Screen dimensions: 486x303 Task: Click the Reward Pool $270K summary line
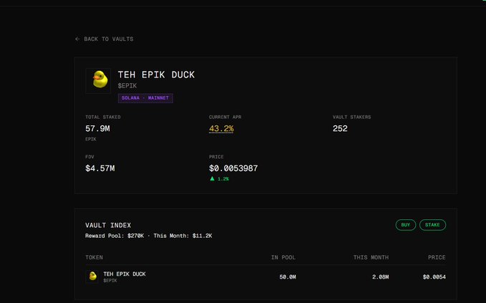148,236
